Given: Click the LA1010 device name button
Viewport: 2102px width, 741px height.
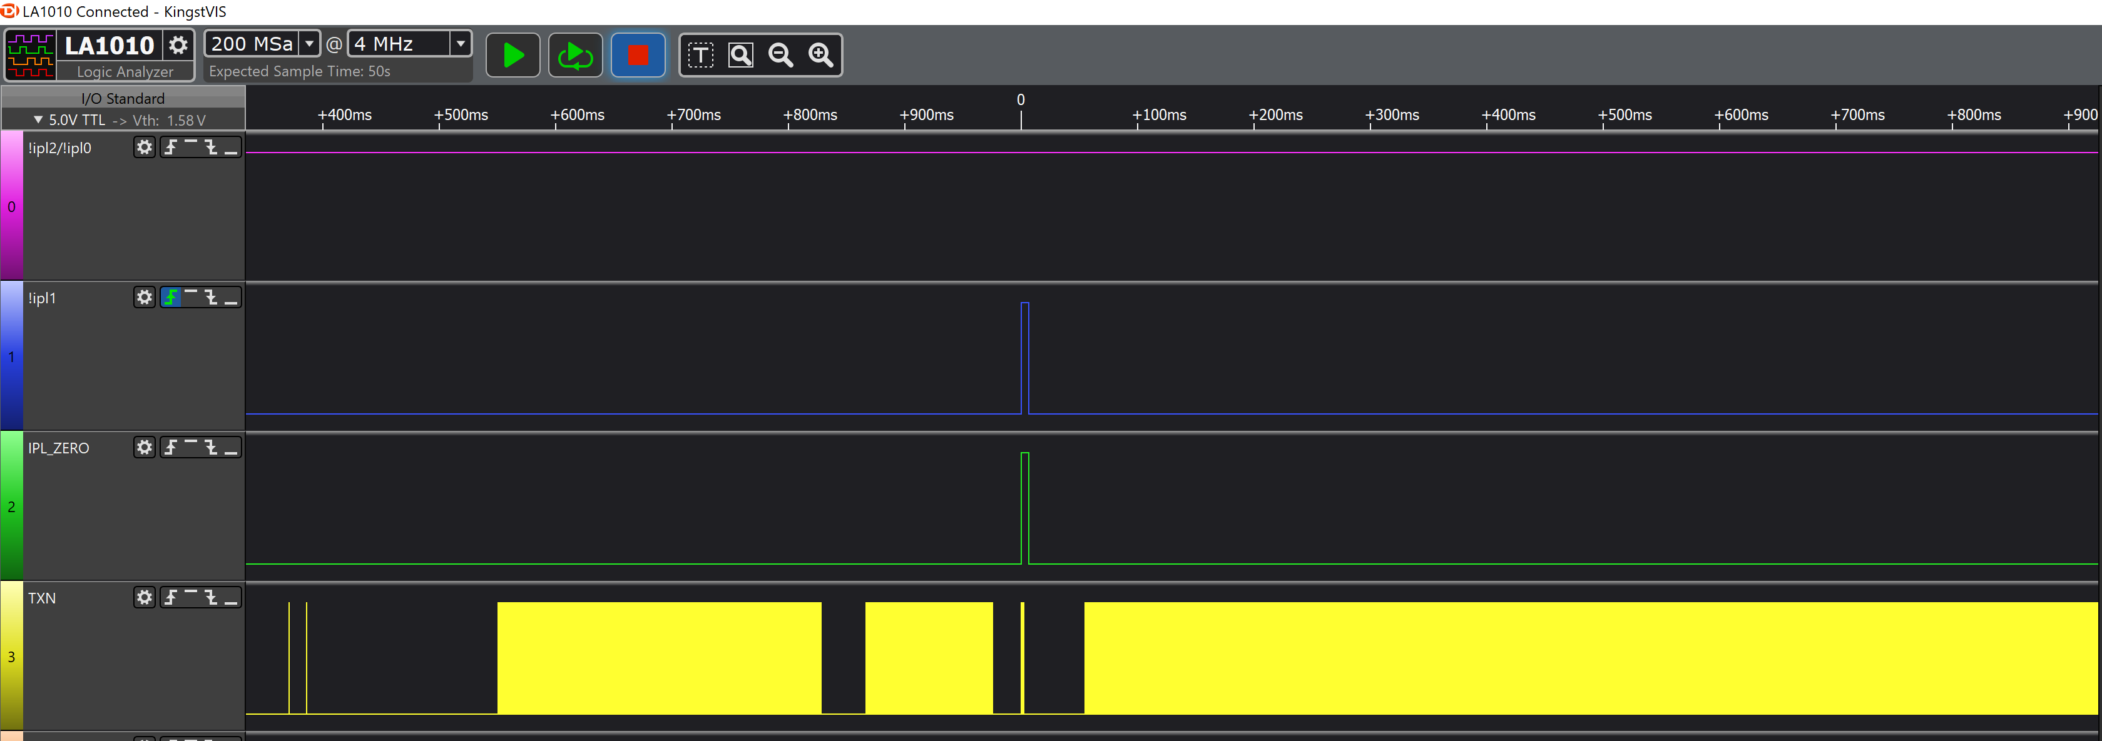Looking at the screenshot, I should 110,45.
